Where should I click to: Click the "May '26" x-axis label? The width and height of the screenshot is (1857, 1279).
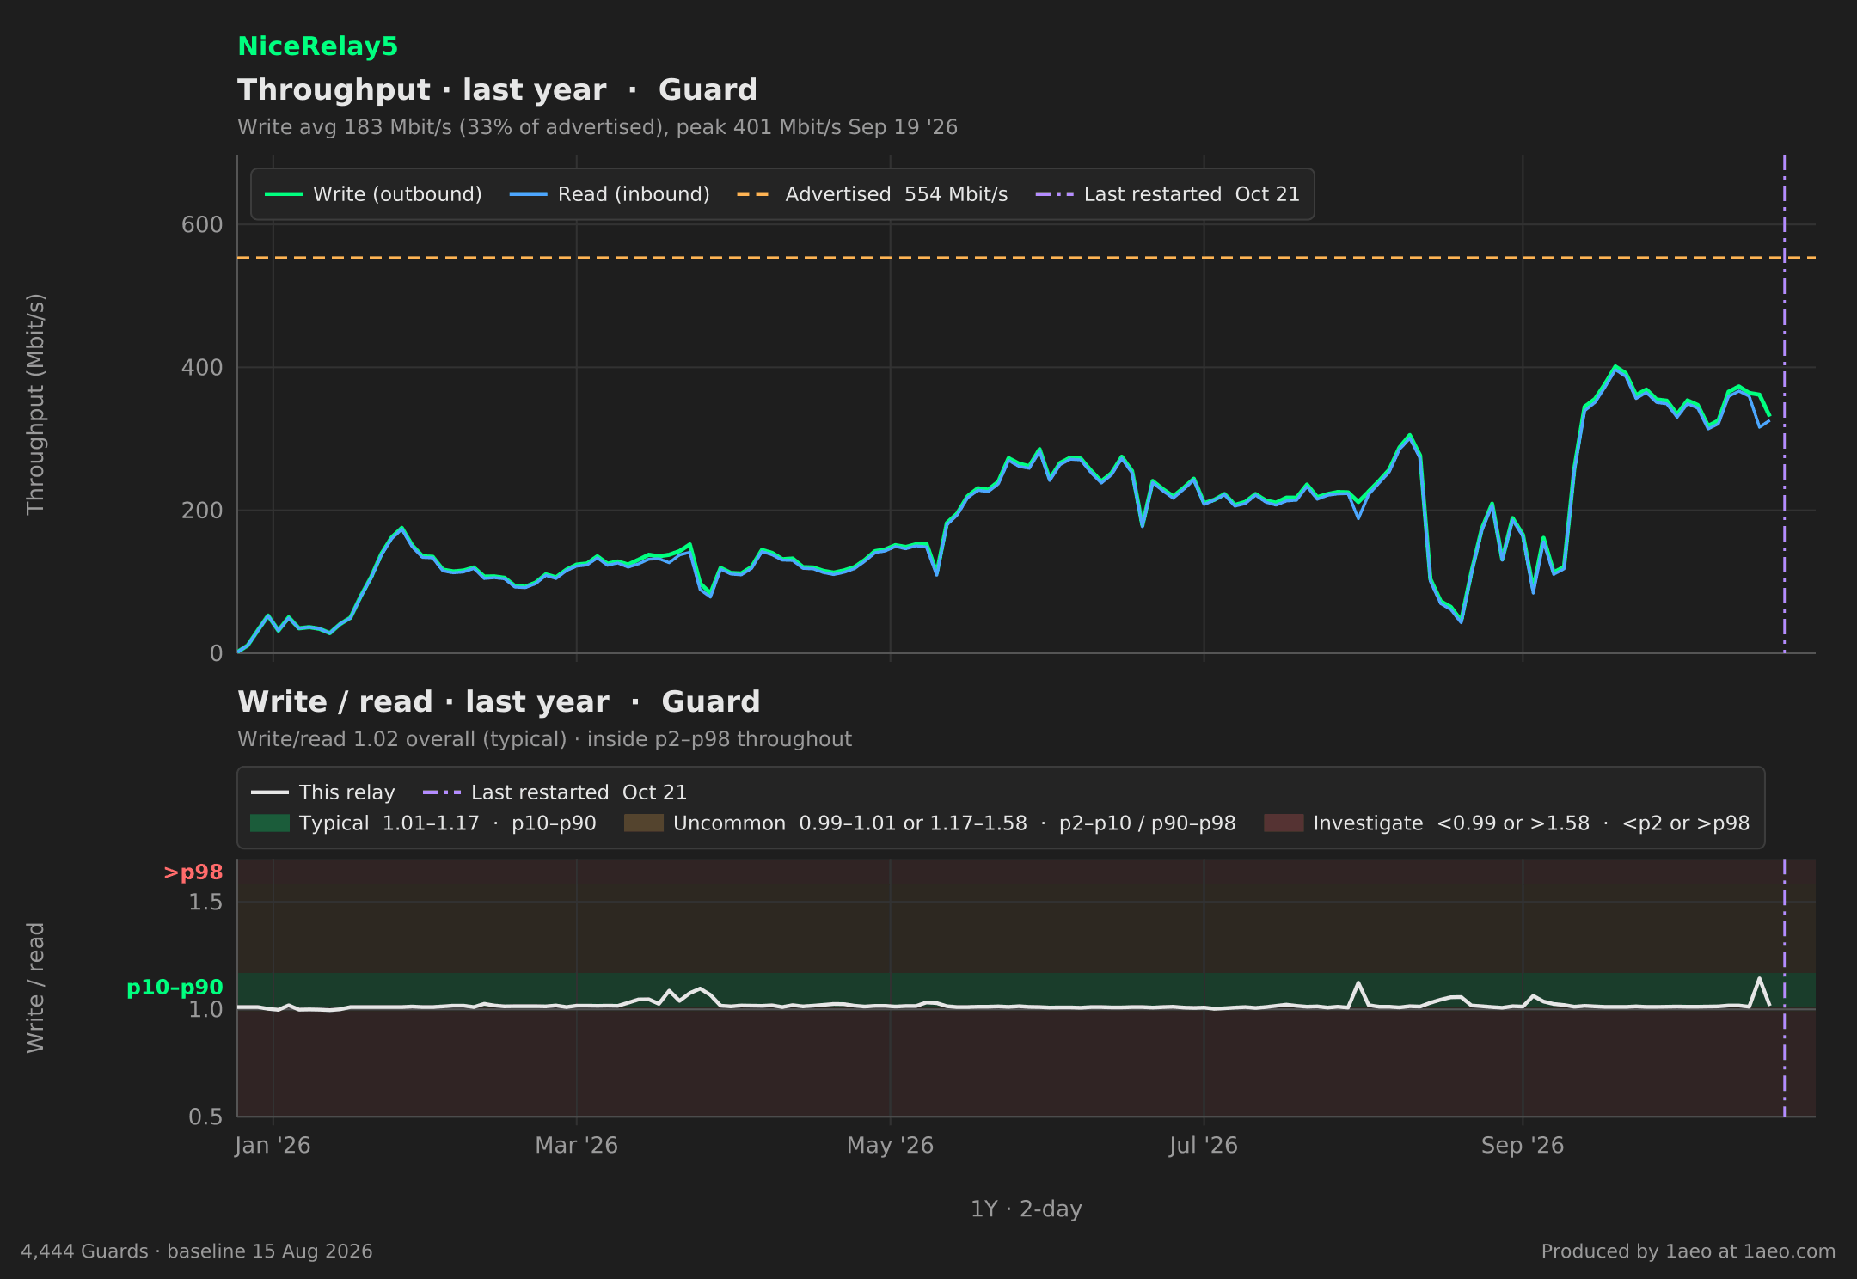pyautogui.click(x=890, y=1146)
